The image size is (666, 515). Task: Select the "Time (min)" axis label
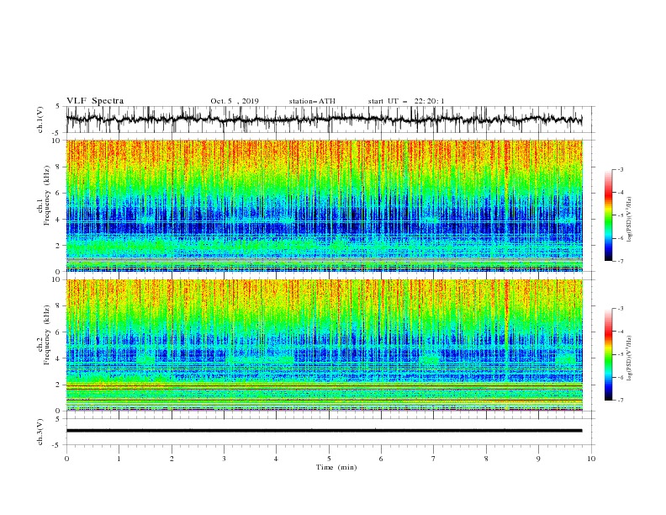pos(336,467)
